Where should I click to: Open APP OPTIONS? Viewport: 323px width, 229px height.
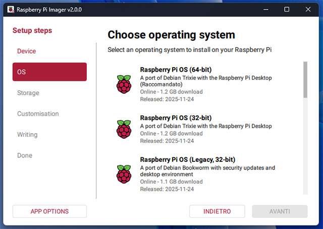click(49, 211)
